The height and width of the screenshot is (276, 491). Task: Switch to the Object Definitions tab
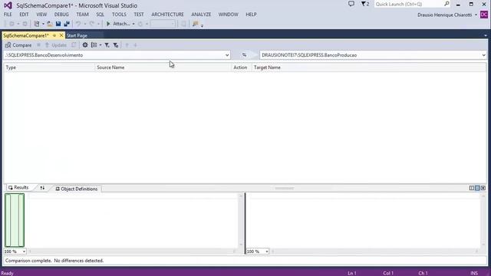tap(77, 189)
